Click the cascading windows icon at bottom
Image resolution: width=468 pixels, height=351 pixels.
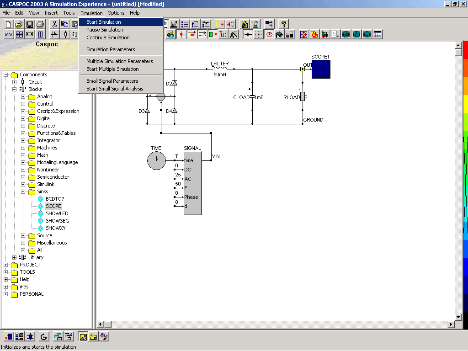69,337
